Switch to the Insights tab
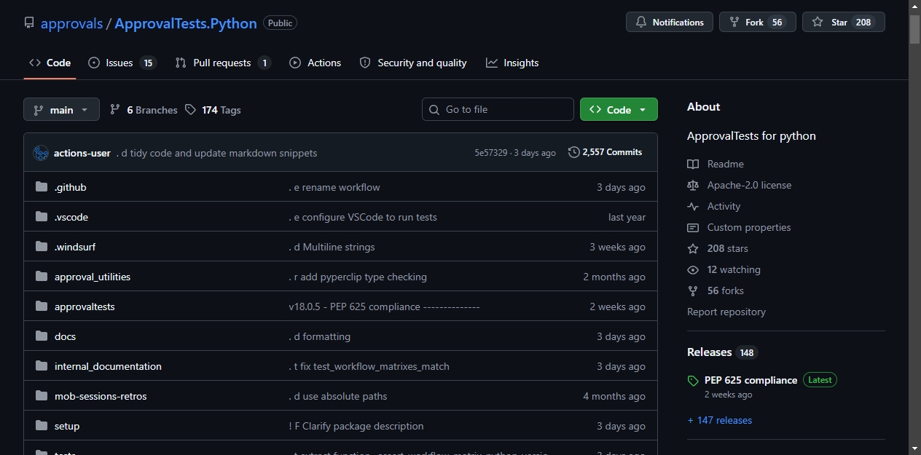 [x=512, y=63]
